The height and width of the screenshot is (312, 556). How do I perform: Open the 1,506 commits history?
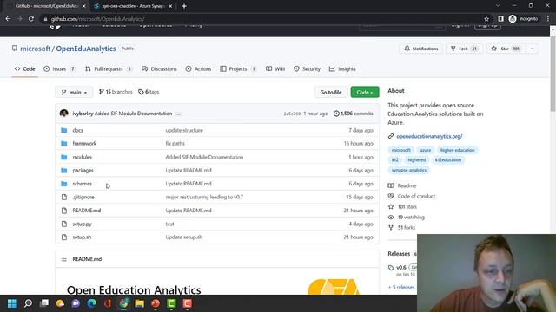click(354, 114)
